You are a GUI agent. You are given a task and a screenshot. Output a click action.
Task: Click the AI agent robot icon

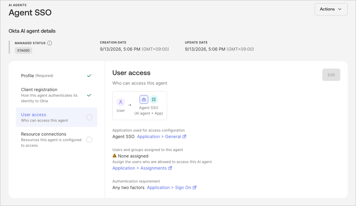[144, 99]
